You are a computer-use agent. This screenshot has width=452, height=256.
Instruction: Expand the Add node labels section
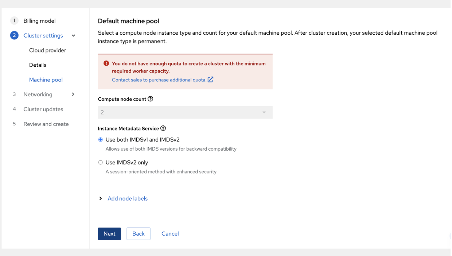pyautogui.click(x=127, y=199)
